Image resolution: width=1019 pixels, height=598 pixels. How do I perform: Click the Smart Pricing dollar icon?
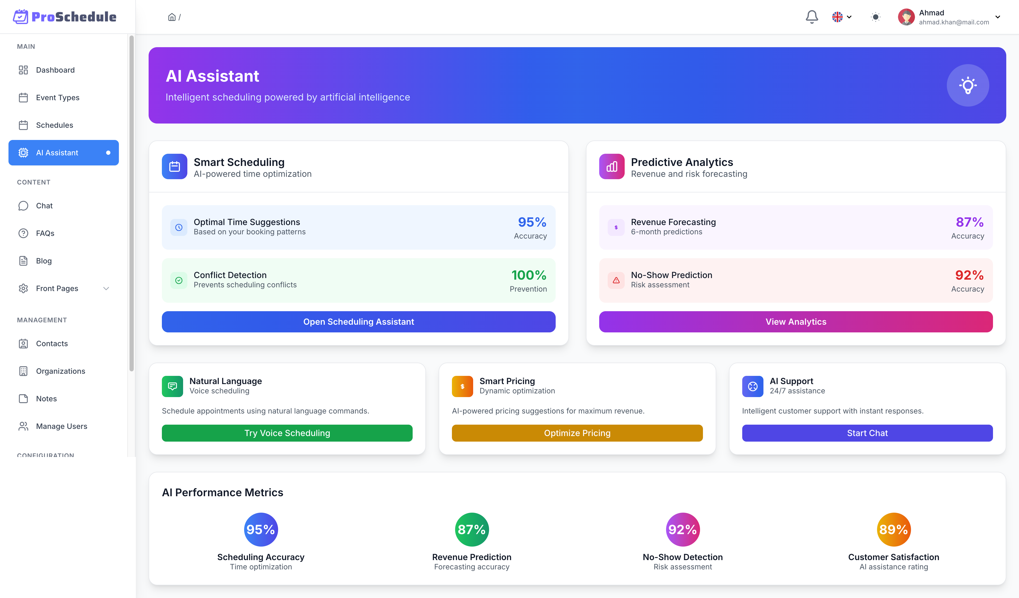point(462,386)
